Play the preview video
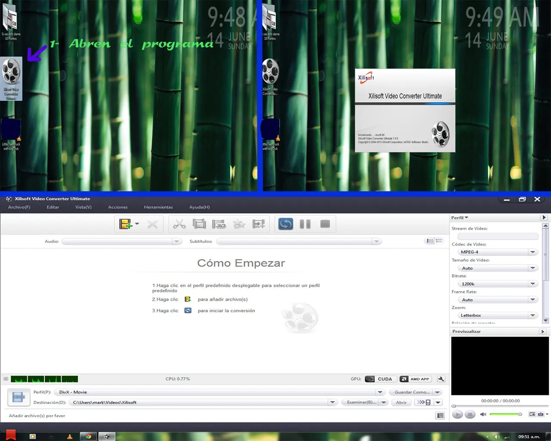Screen dimensions: 551x441 click(x=458, y=414)
